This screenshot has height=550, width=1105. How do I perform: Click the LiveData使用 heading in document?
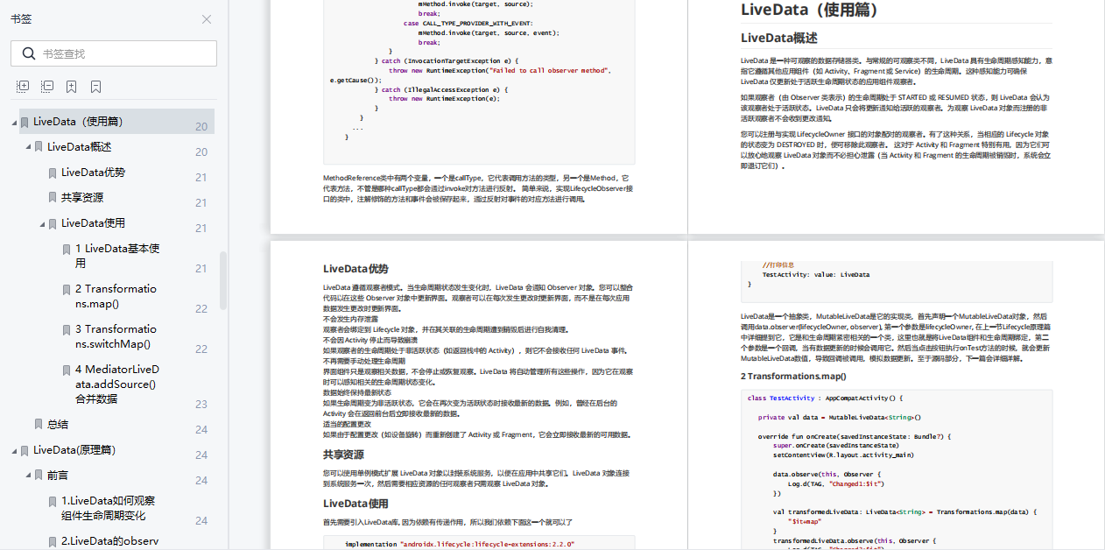click(x=355, y=504)
